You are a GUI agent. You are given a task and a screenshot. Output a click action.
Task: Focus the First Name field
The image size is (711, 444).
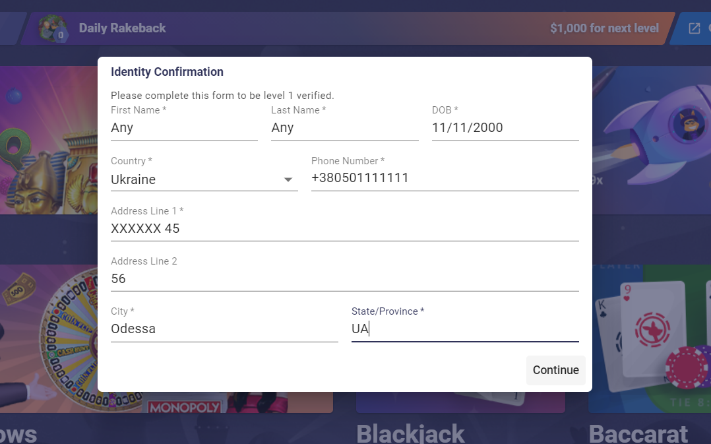tap(184, 128)
